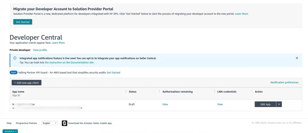
Task: Click Add new app client button
Action: [26, 83]
